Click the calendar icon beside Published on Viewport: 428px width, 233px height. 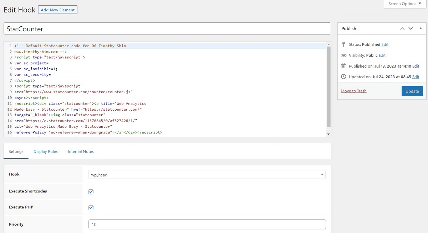point(343,66)
